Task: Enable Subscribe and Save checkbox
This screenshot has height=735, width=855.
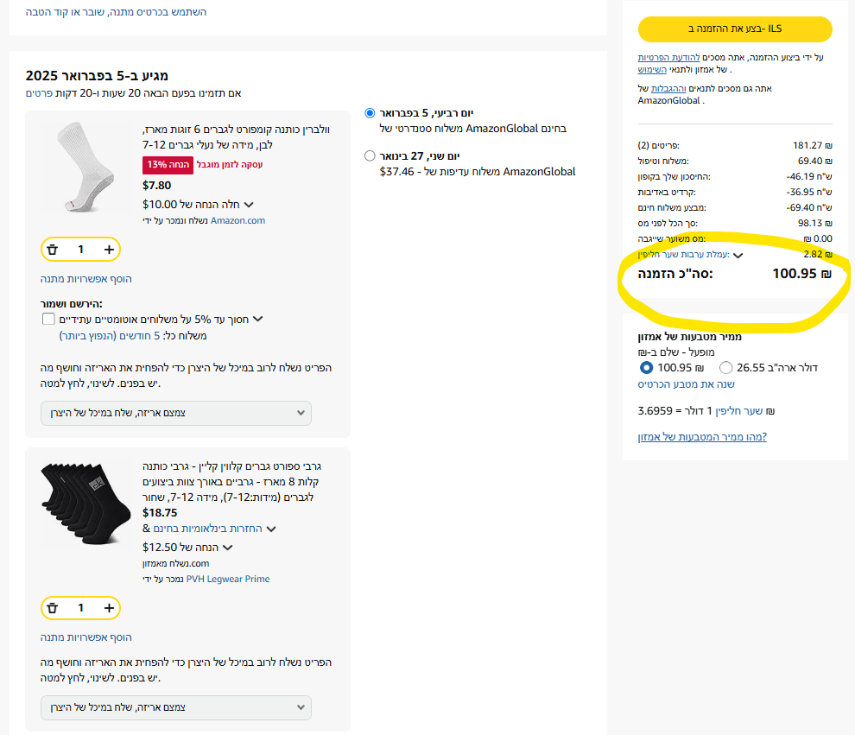Action: [48, 320]
